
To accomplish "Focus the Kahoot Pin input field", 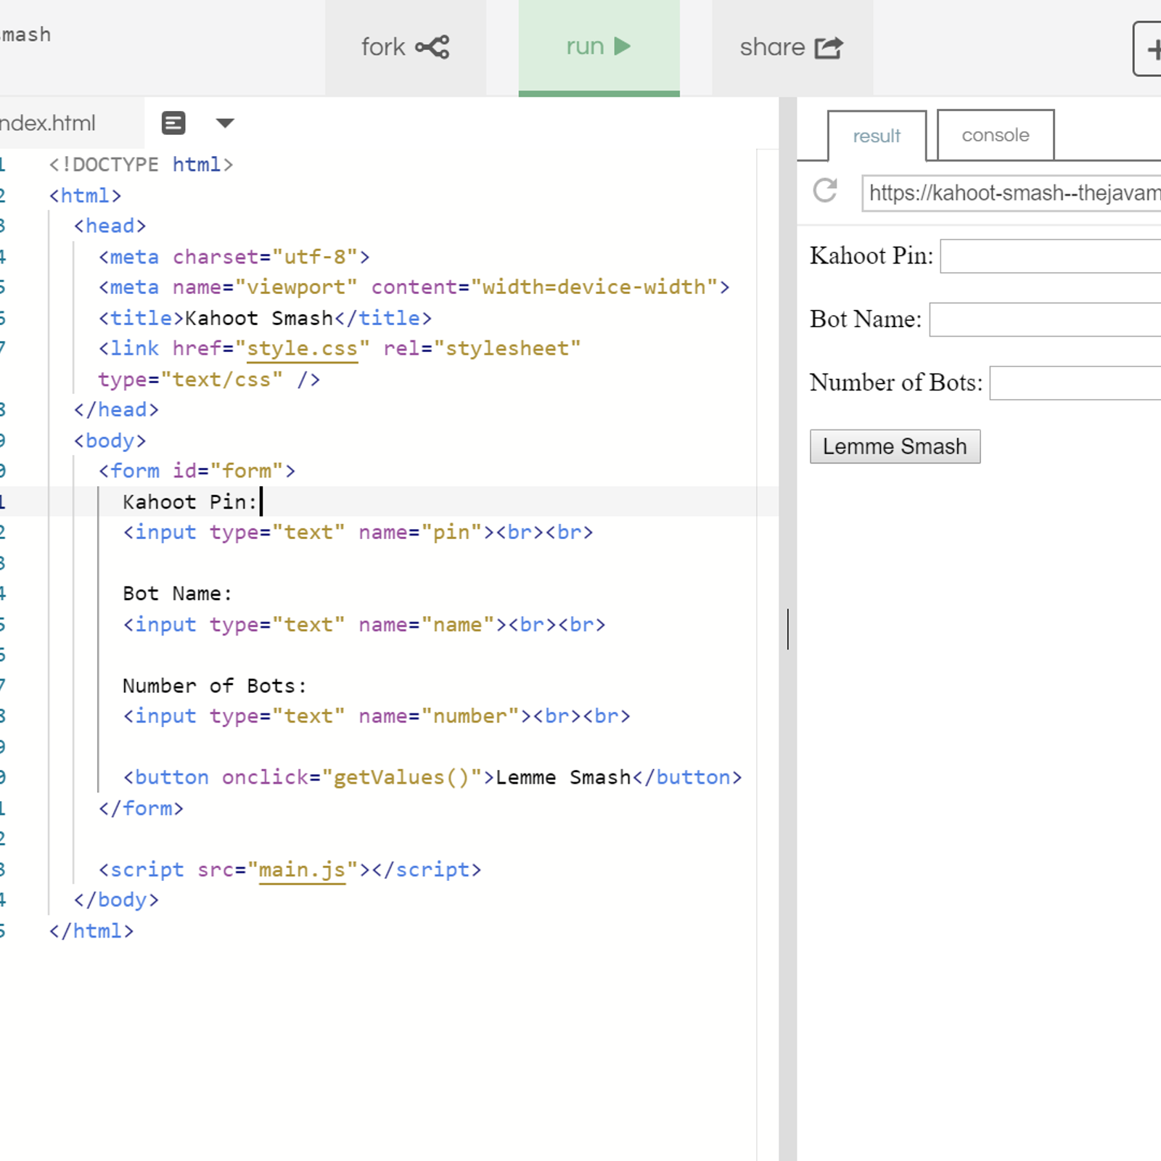I will (x=1051, y=256).
